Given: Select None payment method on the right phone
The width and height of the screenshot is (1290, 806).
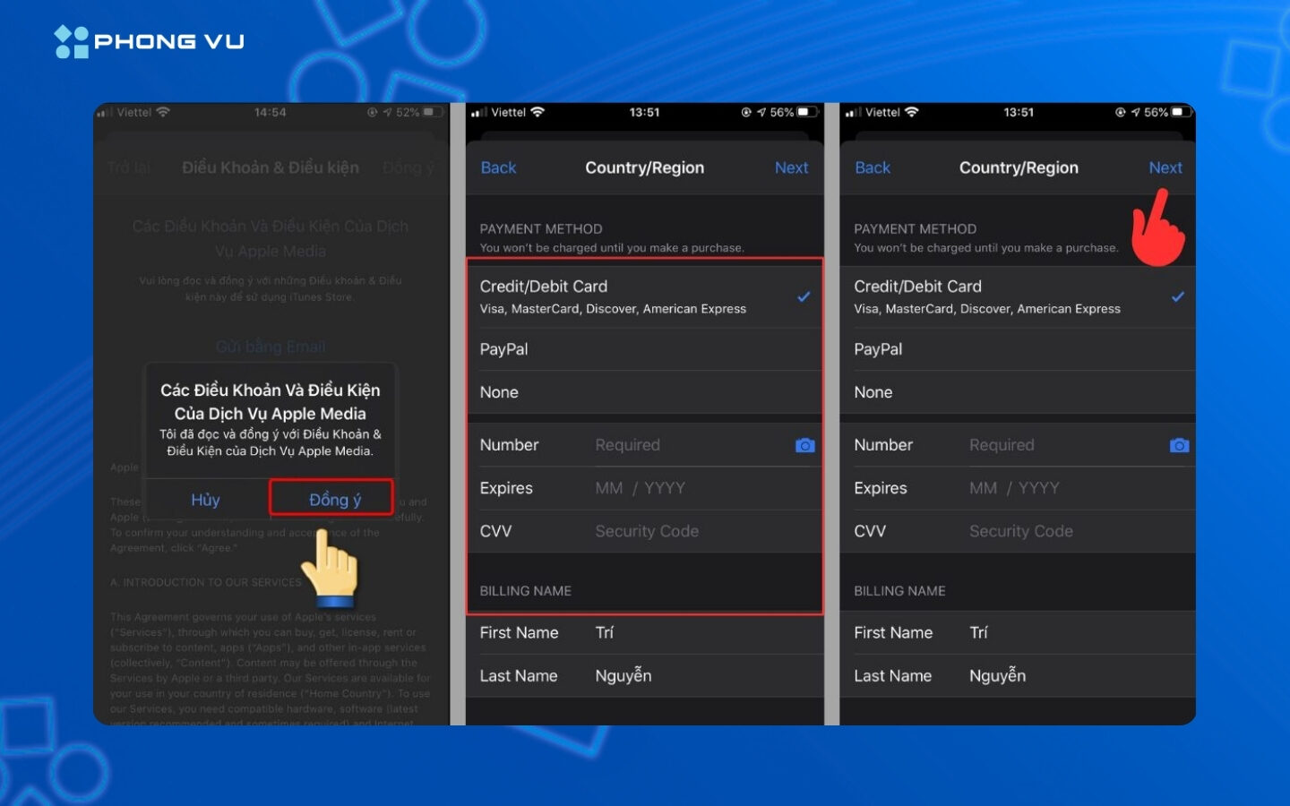Looking at the screenshot, I should [1019, 392].
